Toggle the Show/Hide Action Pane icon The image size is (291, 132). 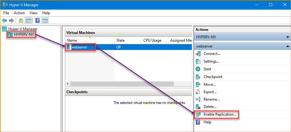coord(45,20)
